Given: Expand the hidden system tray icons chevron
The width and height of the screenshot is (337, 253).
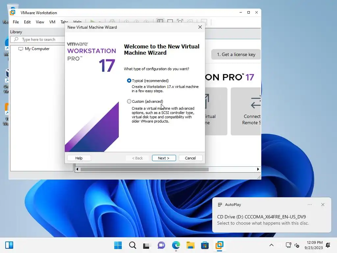Looking at the screenshot, I should pyautogui.click(x=272, y=245).
